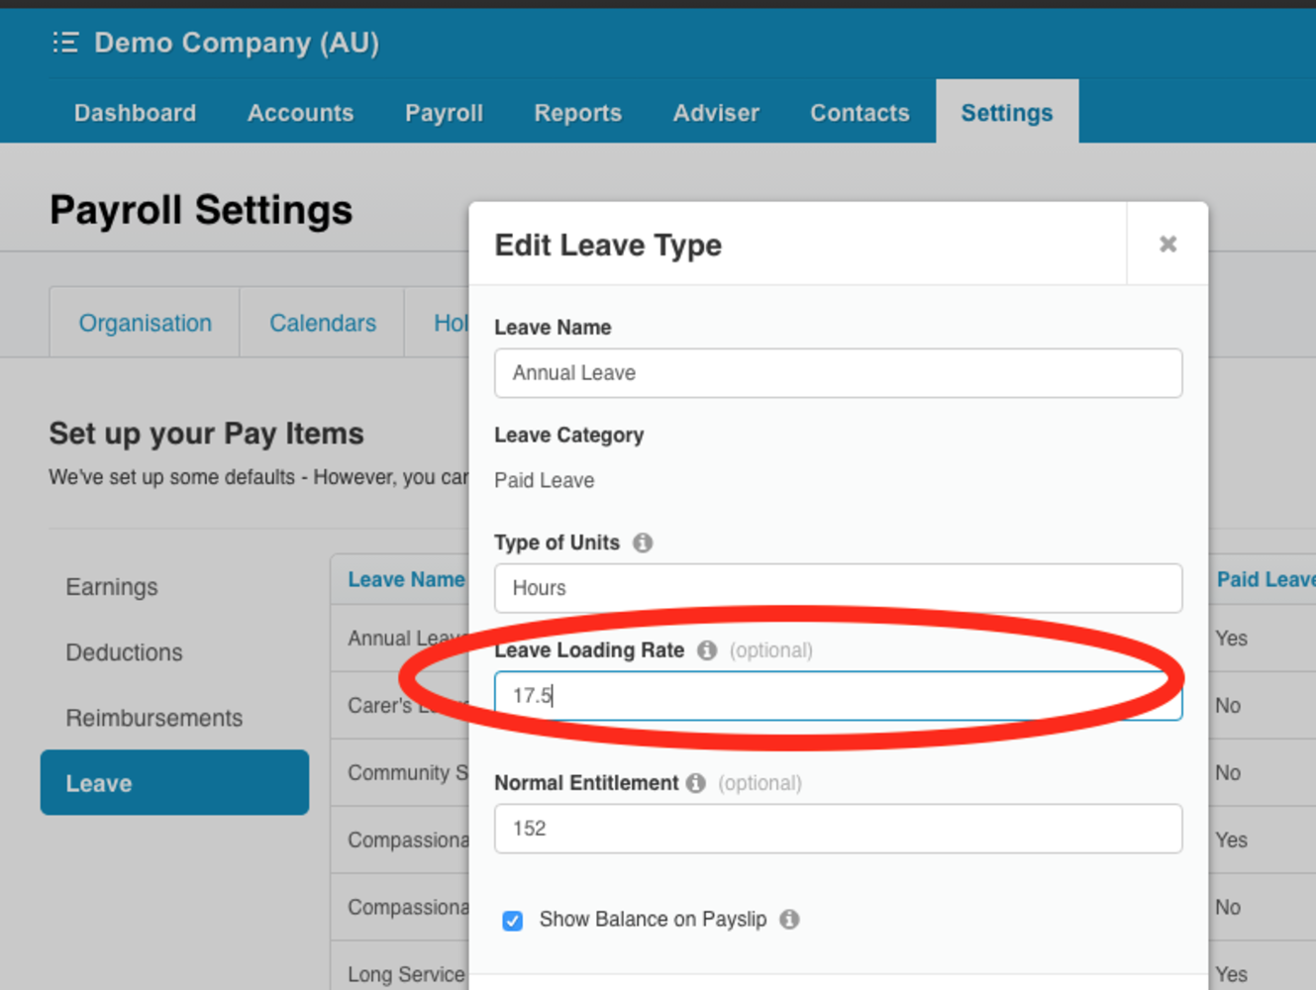
Task: Click the list icon beside Demo Company (AU)
Action: pyautogui.click(x=63, y=43)
